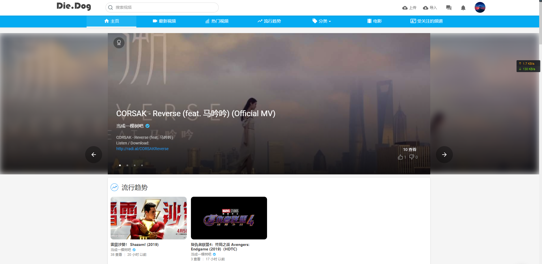Click the import cloud icon
This screenshot has height=264, width=542.
(x=425, y=8)
